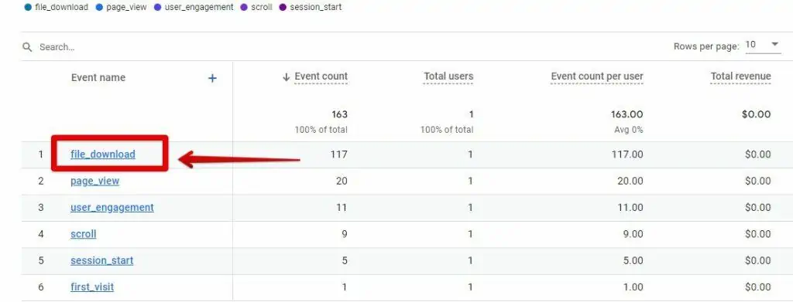Add a dimension with the plus icon
The height and width of the screenshot is (302, 793).
point(213,78)
